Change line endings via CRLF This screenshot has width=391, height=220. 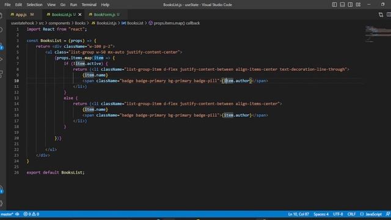351,215
